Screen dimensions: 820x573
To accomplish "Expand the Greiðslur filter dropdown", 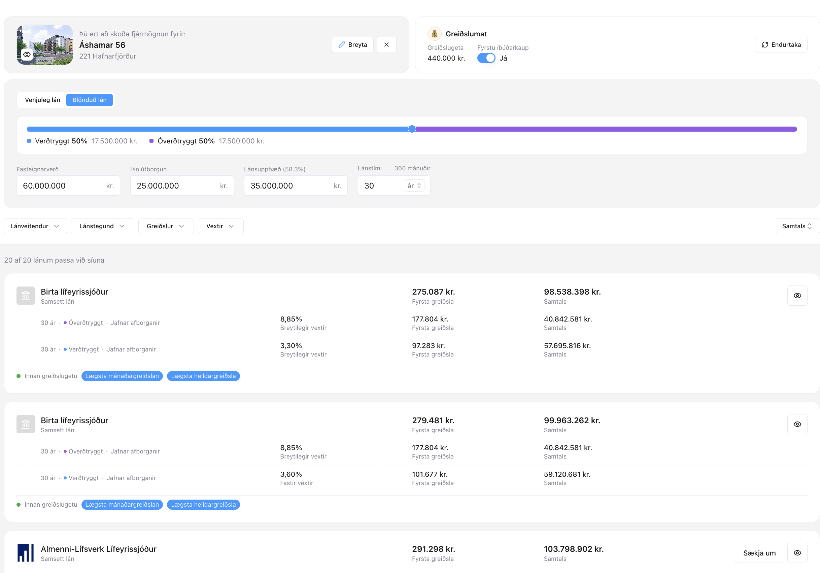I will [x=166, y=226].
